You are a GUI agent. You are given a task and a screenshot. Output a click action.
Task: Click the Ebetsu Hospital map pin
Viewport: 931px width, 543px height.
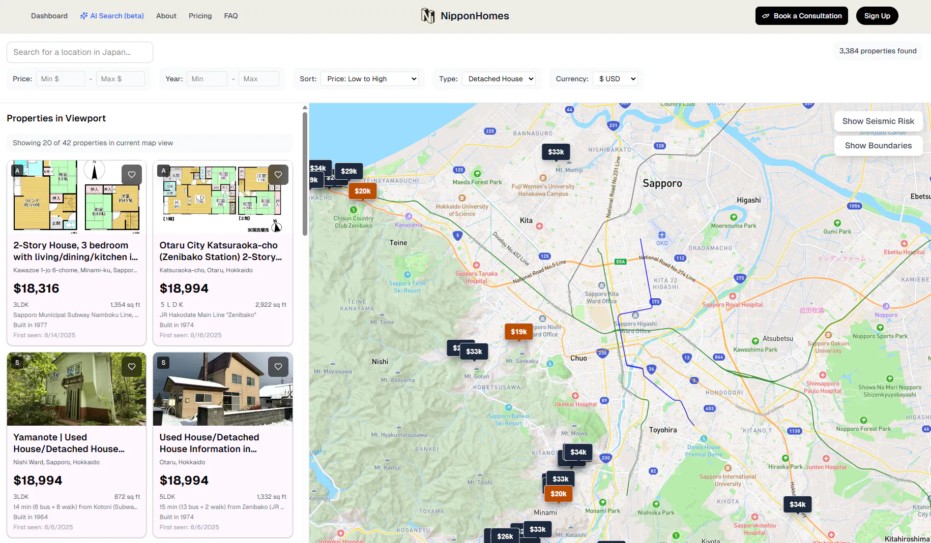904,244
